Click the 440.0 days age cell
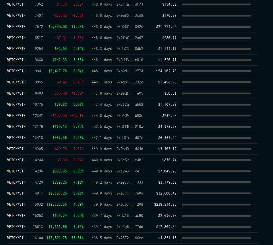273x245 pixels. pyautogui.click(x=102, y=193)
